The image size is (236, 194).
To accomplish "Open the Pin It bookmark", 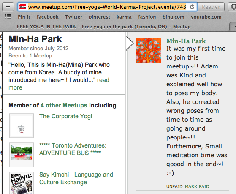I will (x=24, y=17).
